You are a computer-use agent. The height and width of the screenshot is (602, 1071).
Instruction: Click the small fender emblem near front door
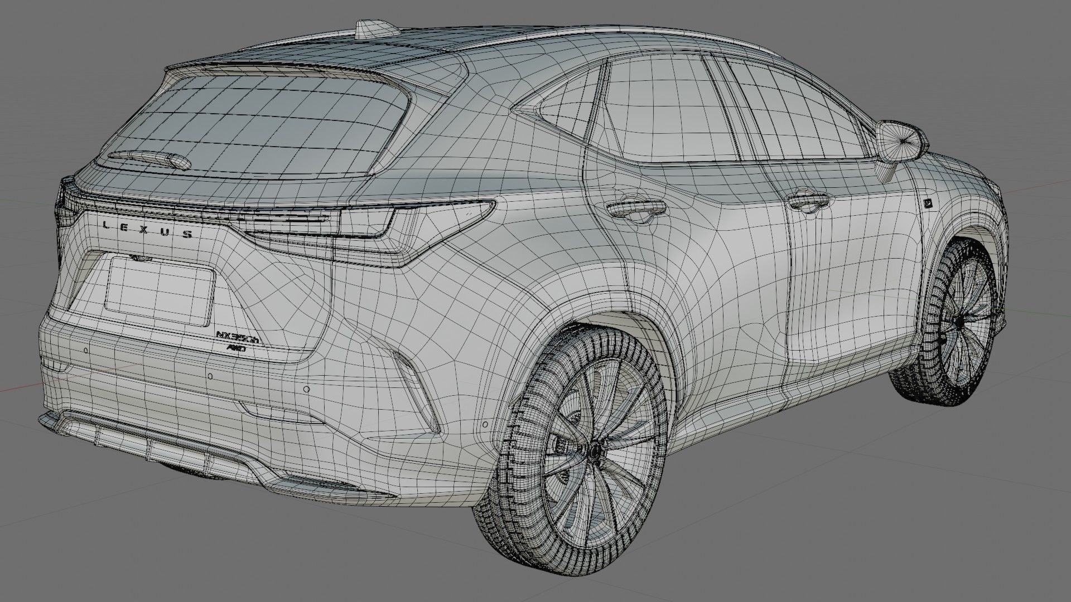click(x=927, y=203)
